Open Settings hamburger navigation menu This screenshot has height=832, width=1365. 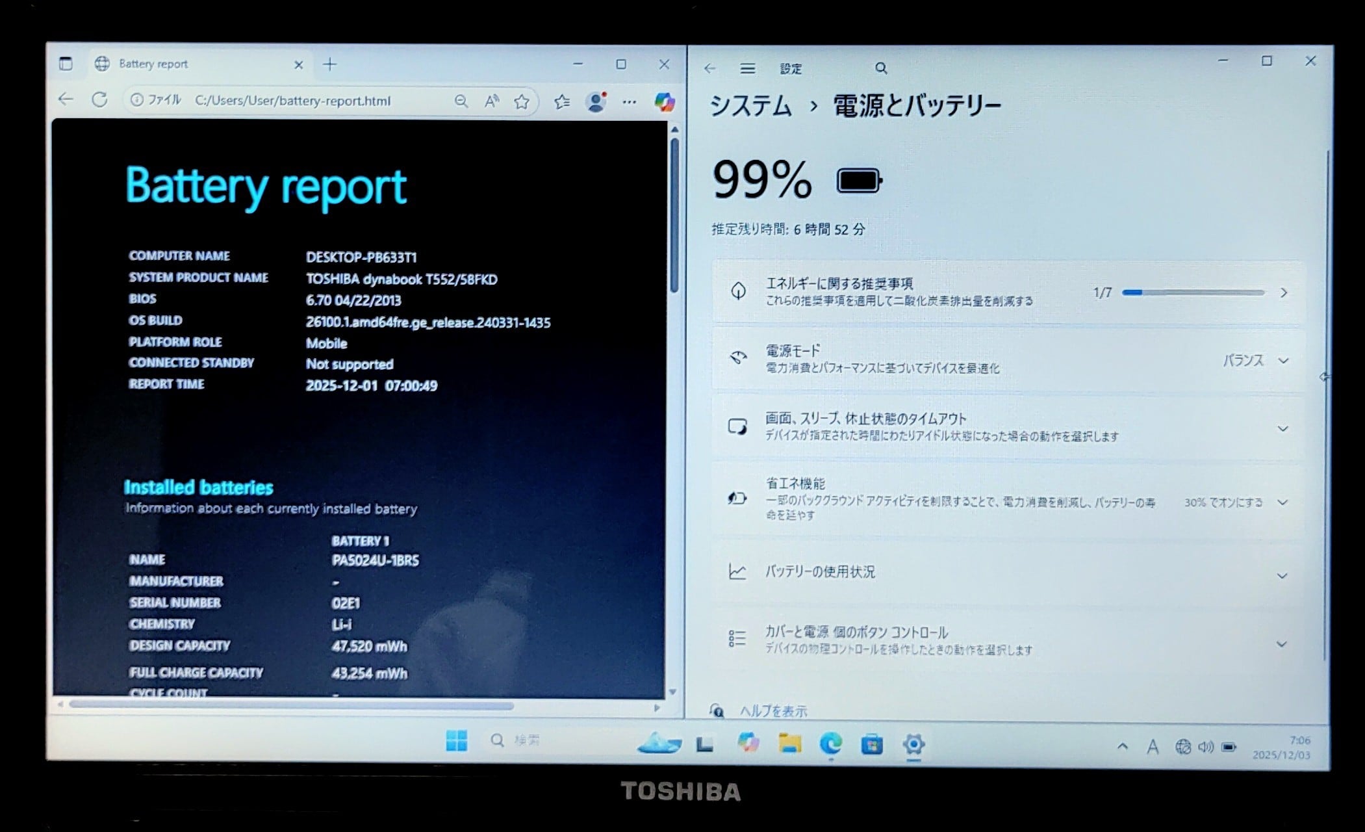pyautogui.click(x=747, y=68)
